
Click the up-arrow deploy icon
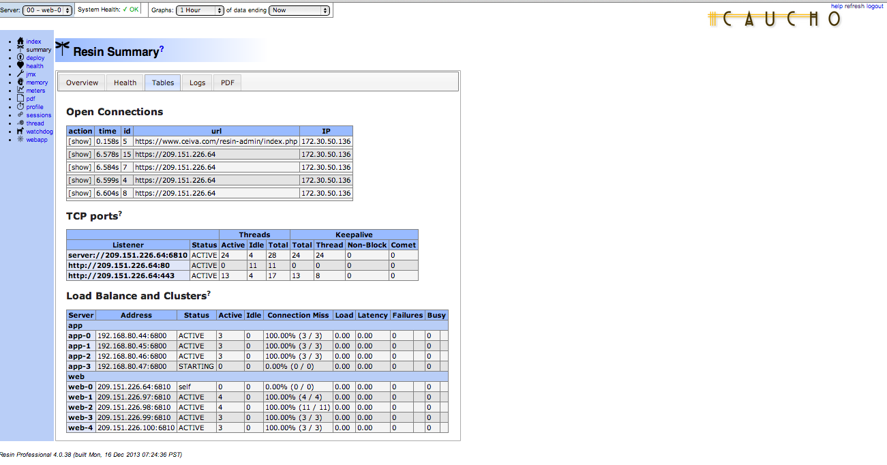[x=20, y=58]
